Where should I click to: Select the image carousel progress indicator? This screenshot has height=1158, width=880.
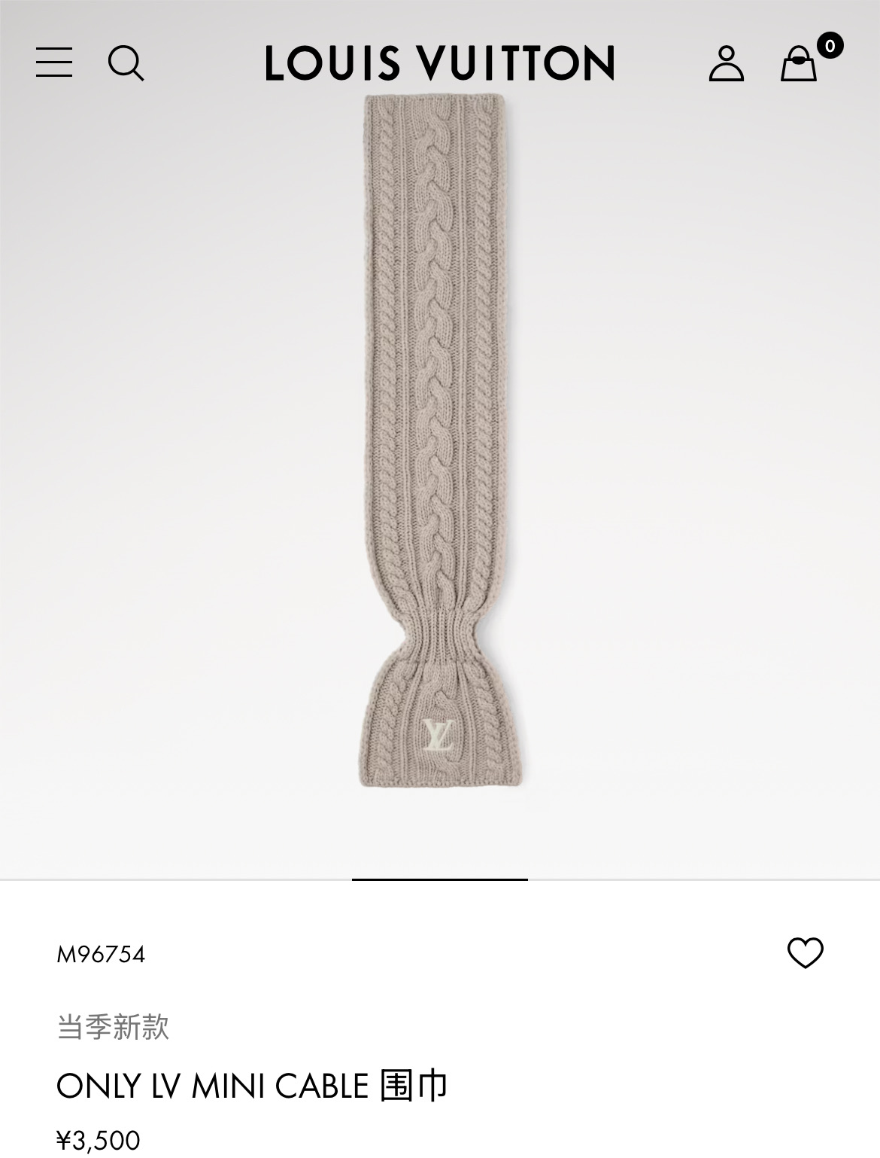440,879
